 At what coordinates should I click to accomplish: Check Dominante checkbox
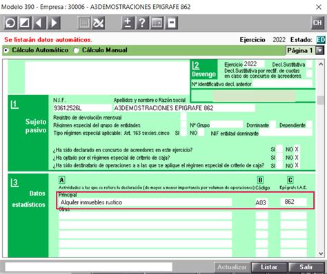272,125
